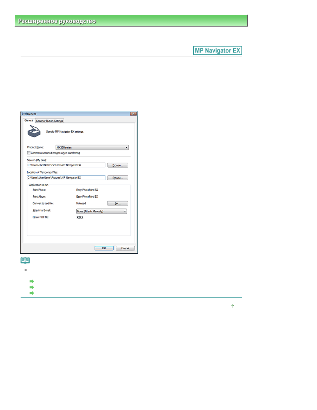Switch to Scanner Button Settings tab
The image size is (317, 410).
(x=50, y=121)
